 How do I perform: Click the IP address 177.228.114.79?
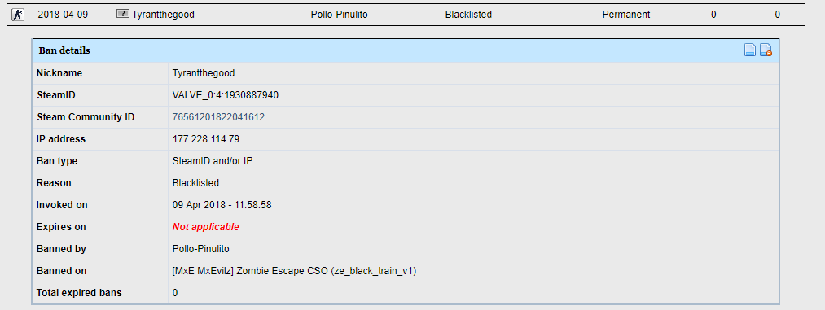click(x=206, y=139)
